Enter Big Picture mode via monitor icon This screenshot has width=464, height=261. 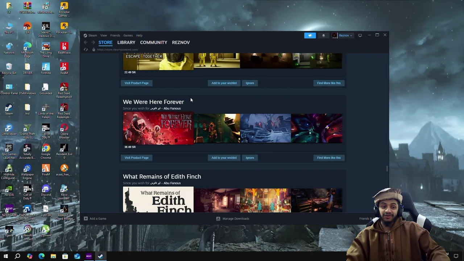(x=360, y=35)
